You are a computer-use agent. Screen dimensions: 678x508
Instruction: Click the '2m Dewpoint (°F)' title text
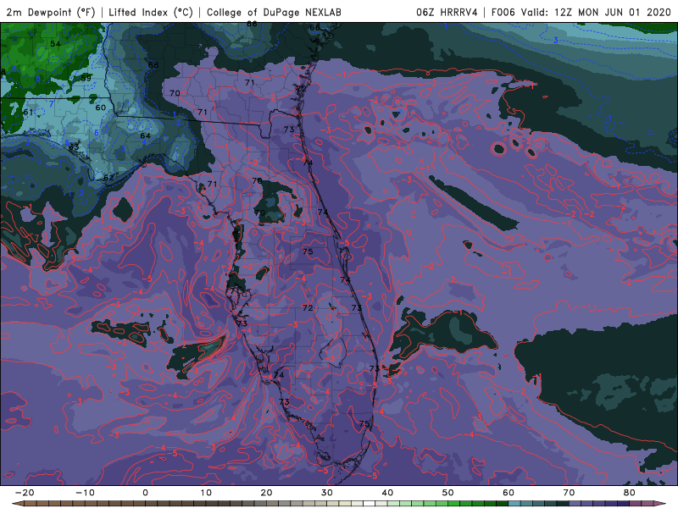point(51,12)
